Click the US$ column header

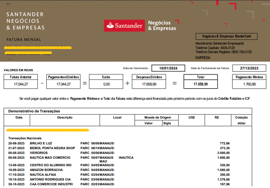[x=191, y=117]
